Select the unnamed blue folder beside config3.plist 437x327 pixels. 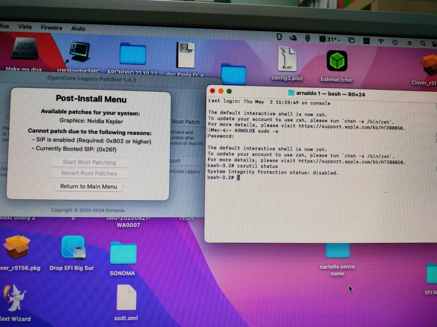click(233, 74)
